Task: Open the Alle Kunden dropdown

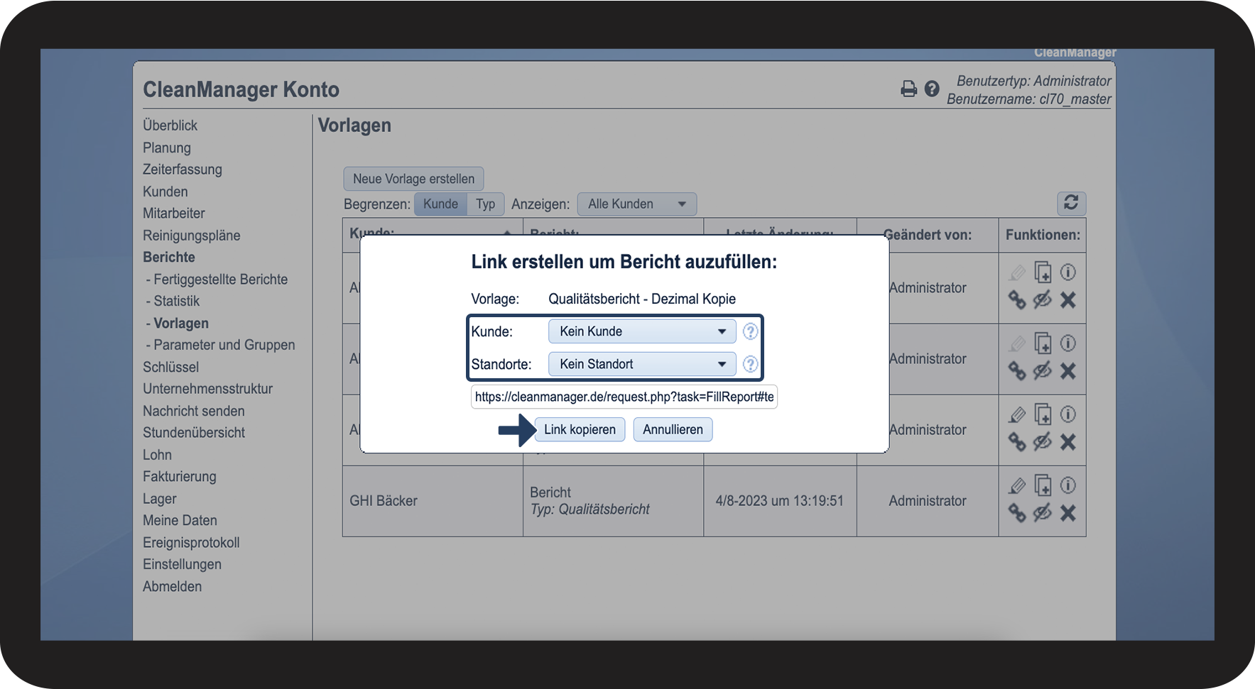Action: click(636, 204)
